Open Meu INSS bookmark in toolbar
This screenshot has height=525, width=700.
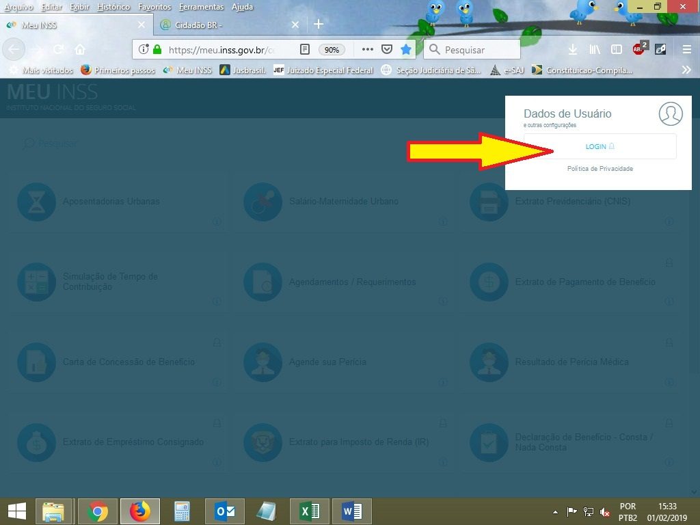(187, 70)
